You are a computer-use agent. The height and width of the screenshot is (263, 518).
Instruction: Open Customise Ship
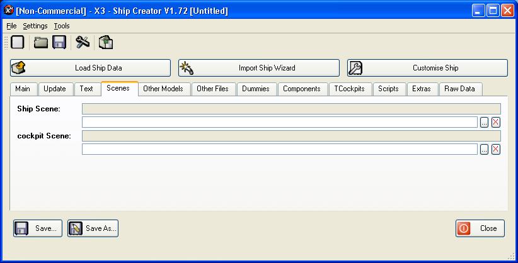[427, 68]
